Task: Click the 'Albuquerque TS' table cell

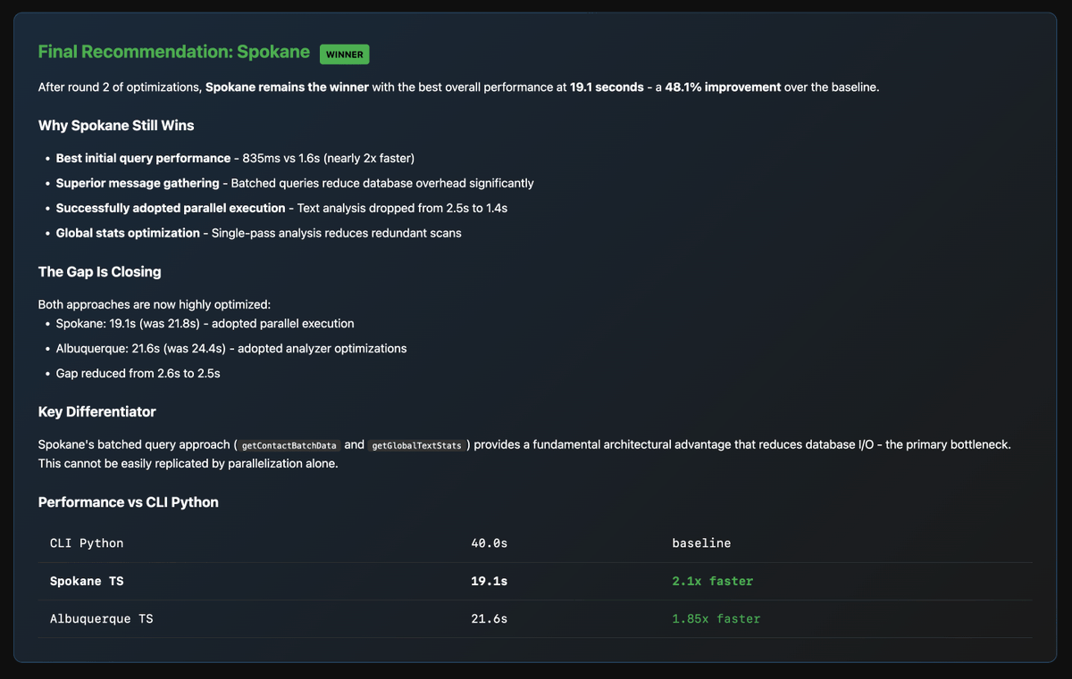Action: pyautogui.click(x=102, y=618)
